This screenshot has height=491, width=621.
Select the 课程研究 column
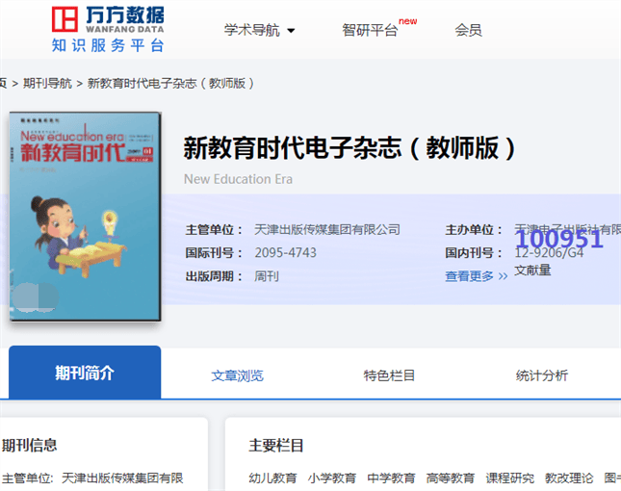coord(509,478)
